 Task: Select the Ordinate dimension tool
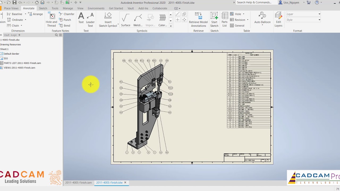15,20
